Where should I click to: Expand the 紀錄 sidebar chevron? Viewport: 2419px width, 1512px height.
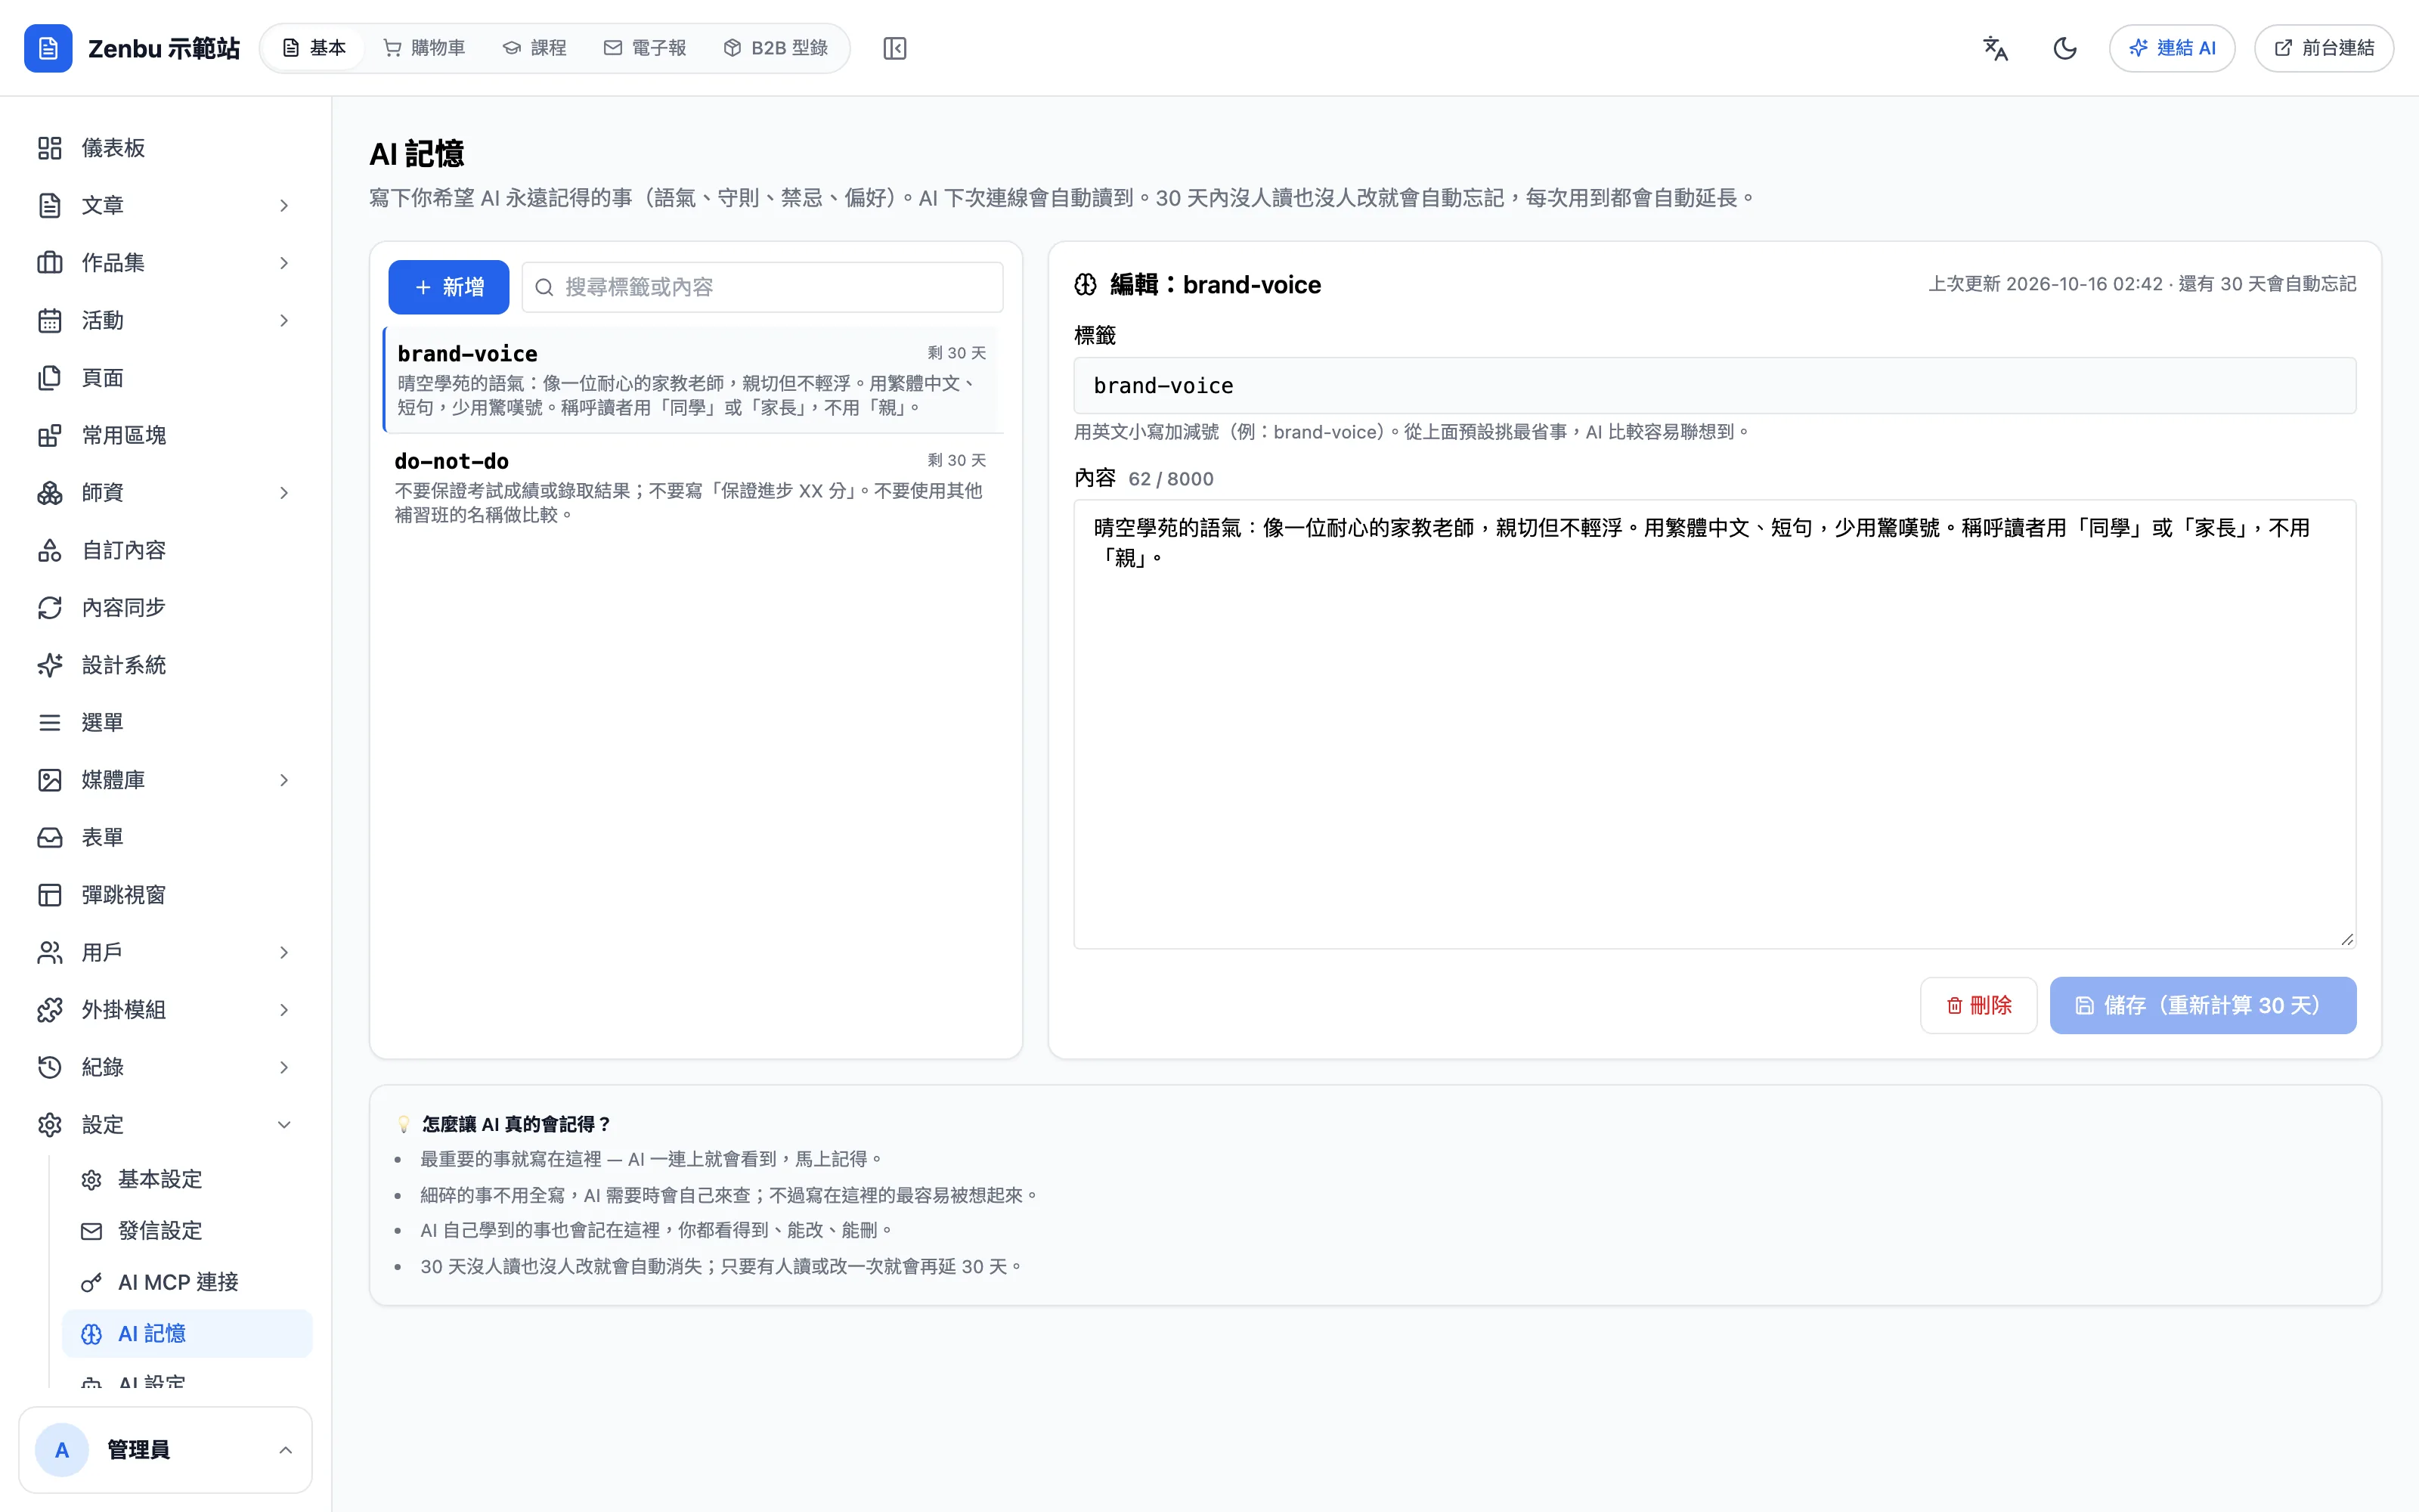click(285, 1067)
